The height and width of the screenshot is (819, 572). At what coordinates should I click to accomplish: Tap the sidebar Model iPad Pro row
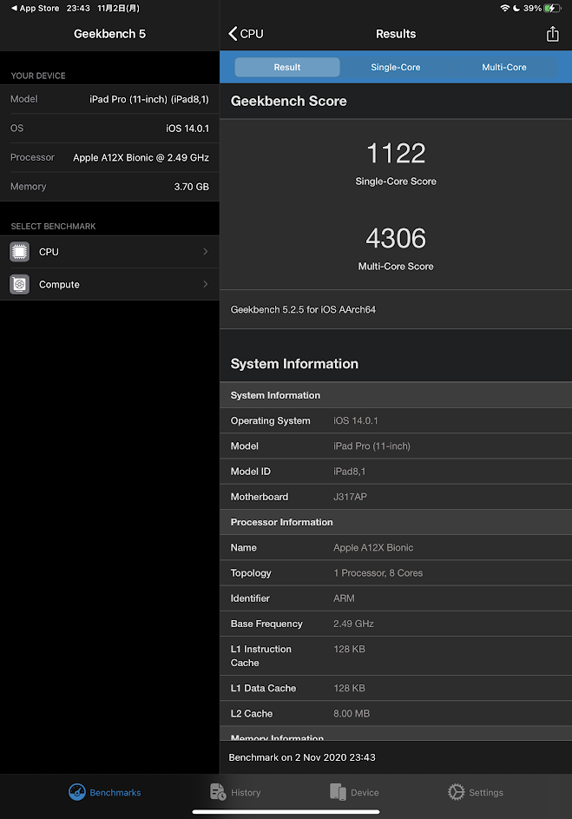click(109, 99)
